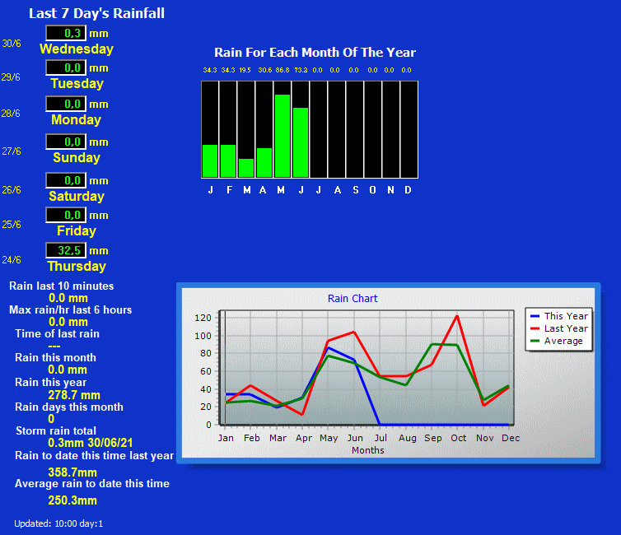621x535 pixels.
Task: Click the 73.2 value above the bar chart
Action: tap(301, 70)
